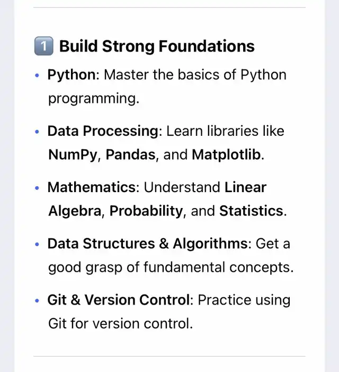339x372 pixels.
Task: Click the bullet beside Git & Version Control
Action: click(37, 301)
